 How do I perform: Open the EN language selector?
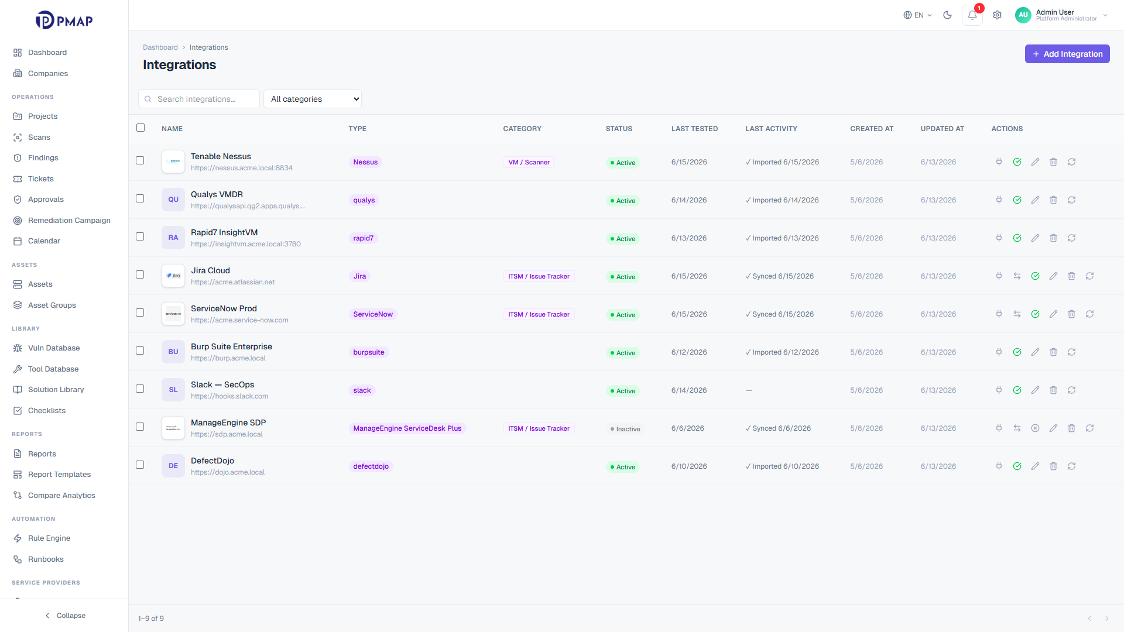tap(917, 15)
